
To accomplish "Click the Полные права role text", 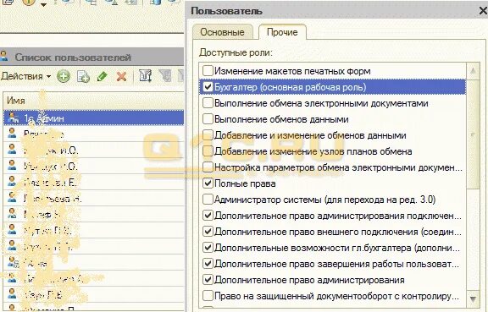I will (x=245, y=183).
